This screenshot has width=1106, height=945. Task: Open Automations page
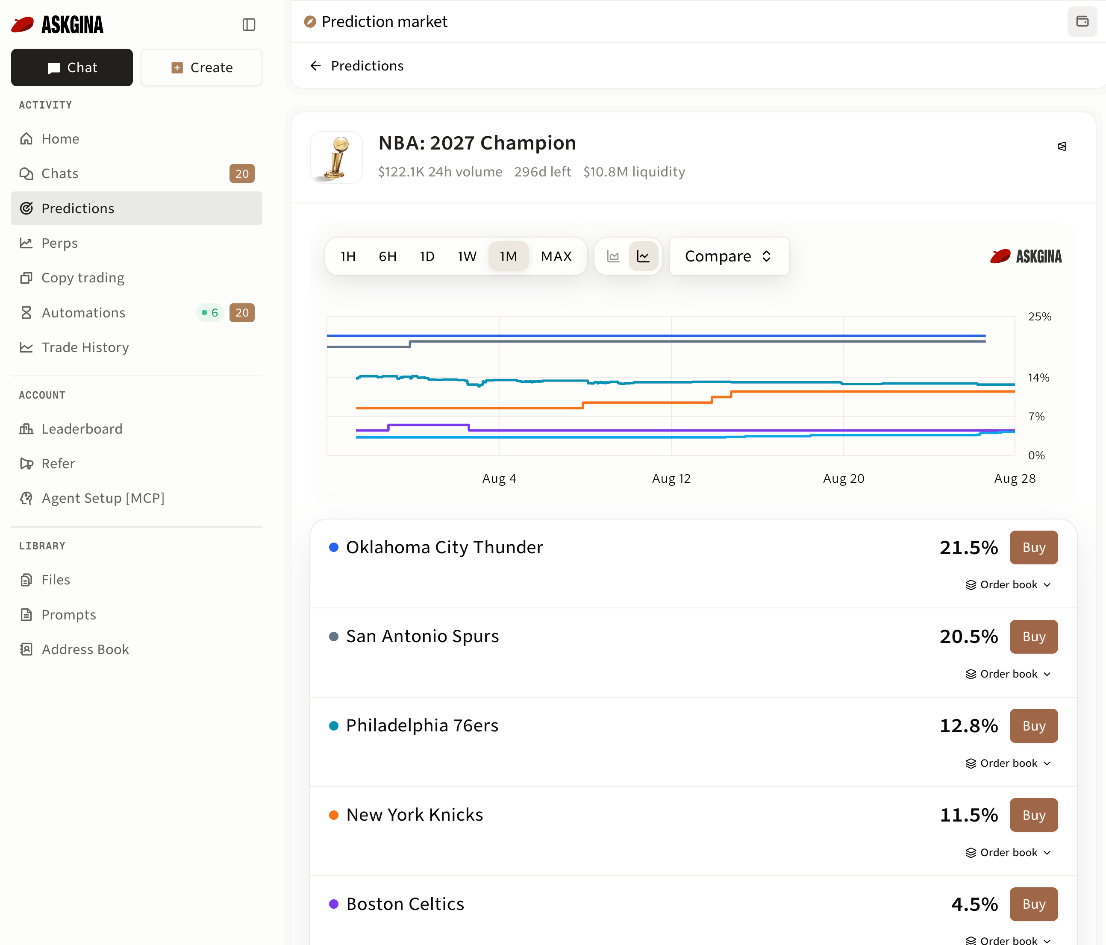tap(137, 313)
